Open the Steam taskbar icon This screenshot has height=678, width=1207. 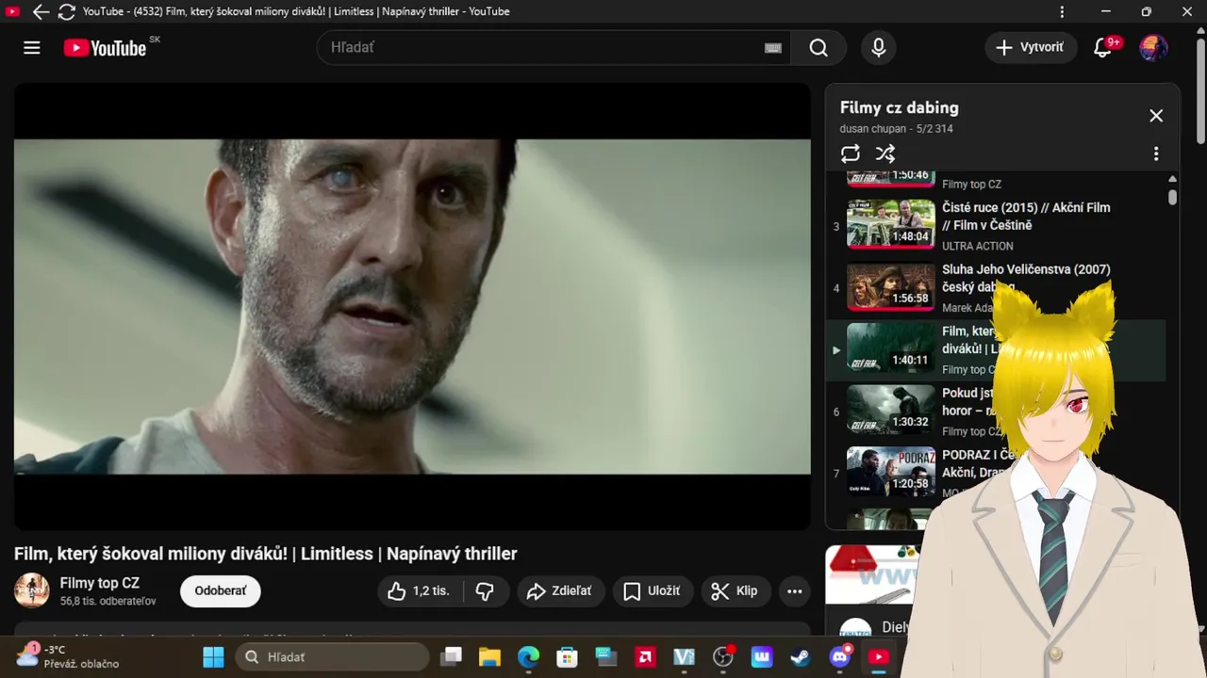(801, 656)
